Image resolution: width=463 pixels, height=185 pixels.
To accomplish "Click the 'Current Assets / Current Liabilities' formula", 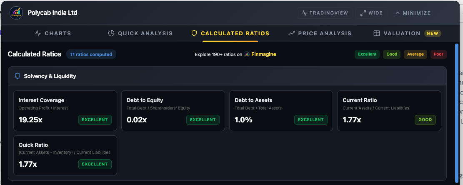I will pos(376,108).
